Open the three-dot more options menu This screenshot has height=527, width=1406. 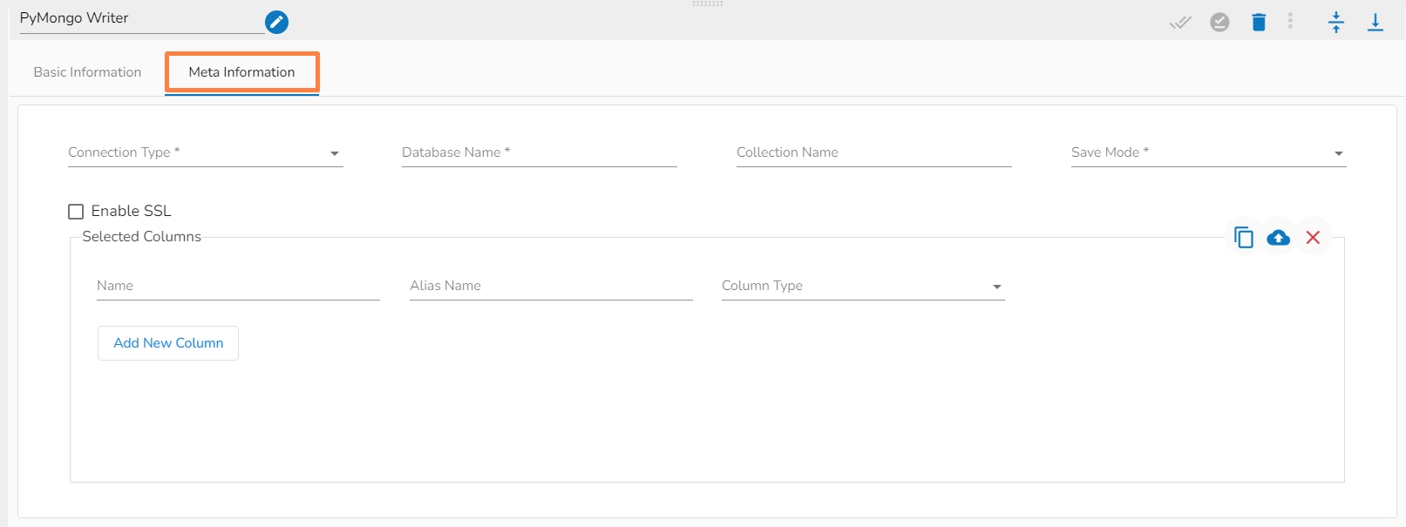click(1290, 22)
